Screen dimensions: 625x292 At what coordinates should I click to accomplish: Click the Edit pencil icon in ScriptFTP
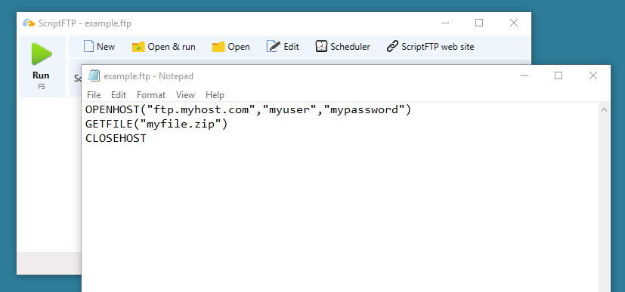[x=273, y=47]
